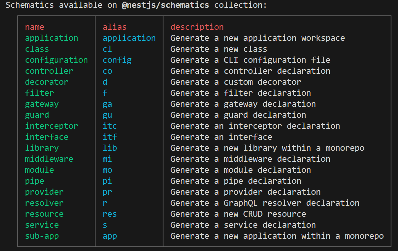Select 'Generate an interface' description
Image resolution: width=398 pixels, height=251 pixels.
click(221, 137)
